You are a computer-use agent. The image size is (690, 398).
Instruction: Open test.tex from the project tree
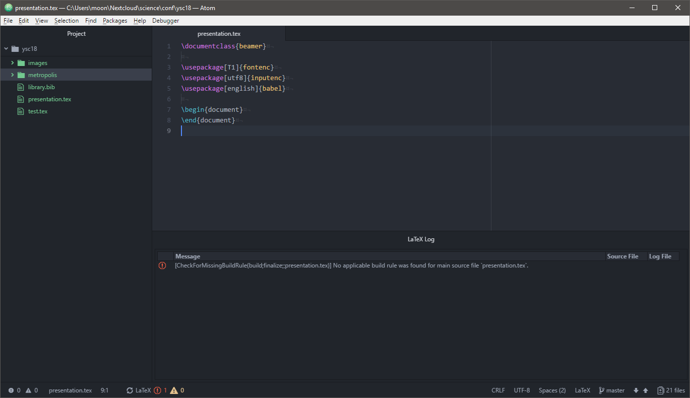[x=38, y=111]
